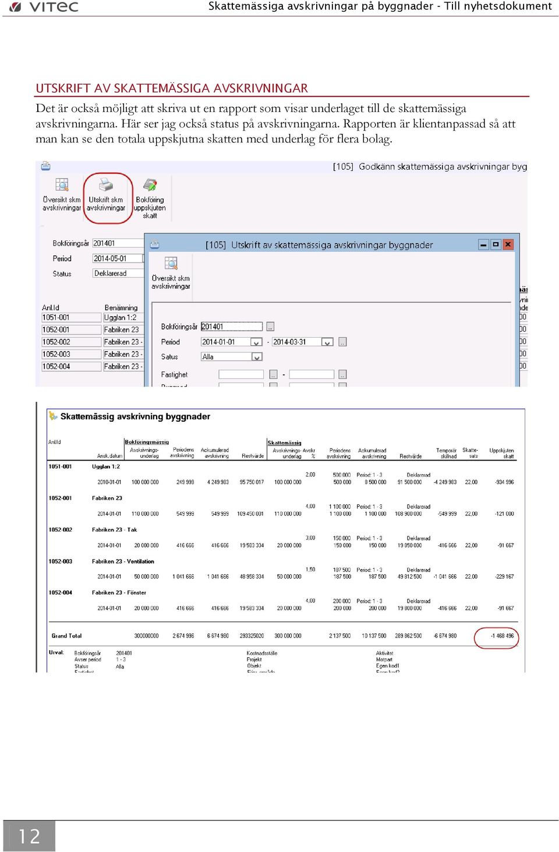Click the Period 2014-05-01 field in Godkänn window

[118, 258]
